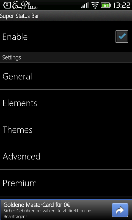Tap the Goldene MasterCard ad headline
132x220 pixels.
[37, 205]
